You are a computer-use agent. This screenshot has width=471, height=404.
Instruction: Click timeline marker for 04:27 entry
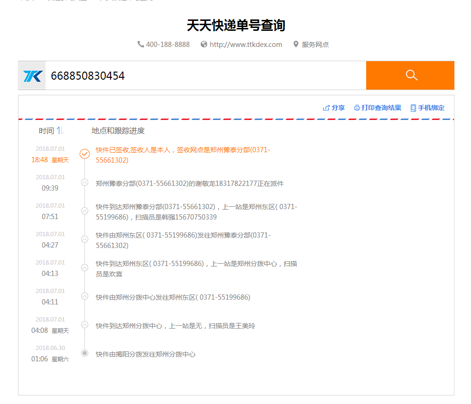[85, 239]
